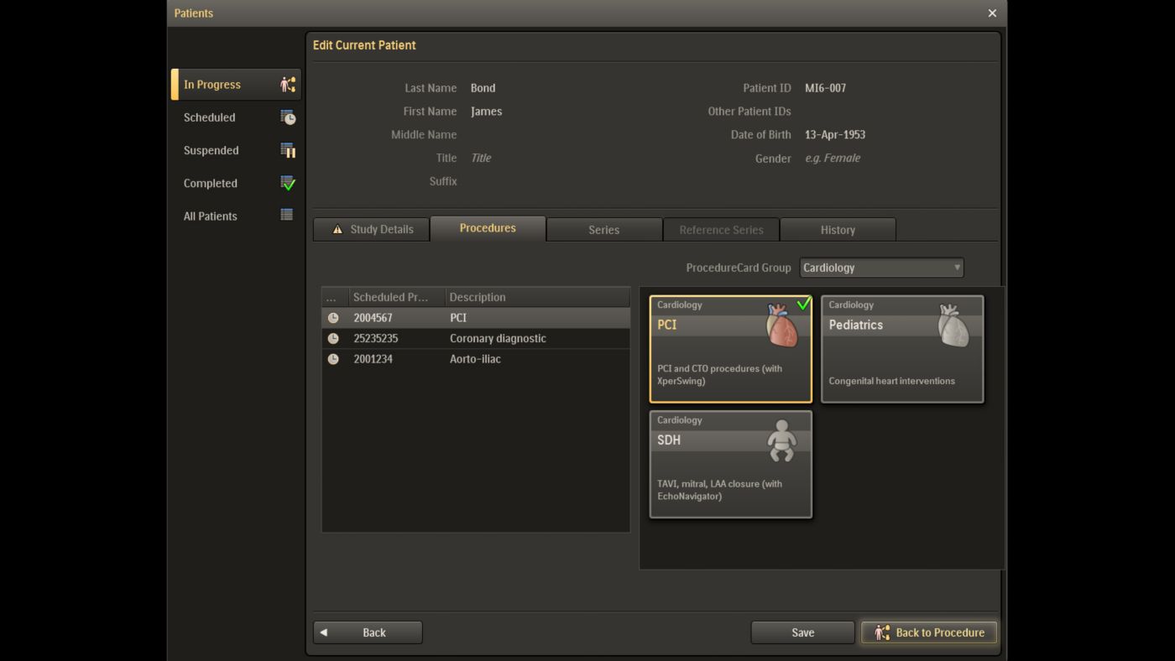1175x661 pixels.
Task: Click the clock icon beside Aorto-iliac row
Action: click(x=333, y=359)
